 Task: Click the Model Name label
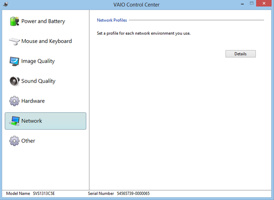coord(18,194)
